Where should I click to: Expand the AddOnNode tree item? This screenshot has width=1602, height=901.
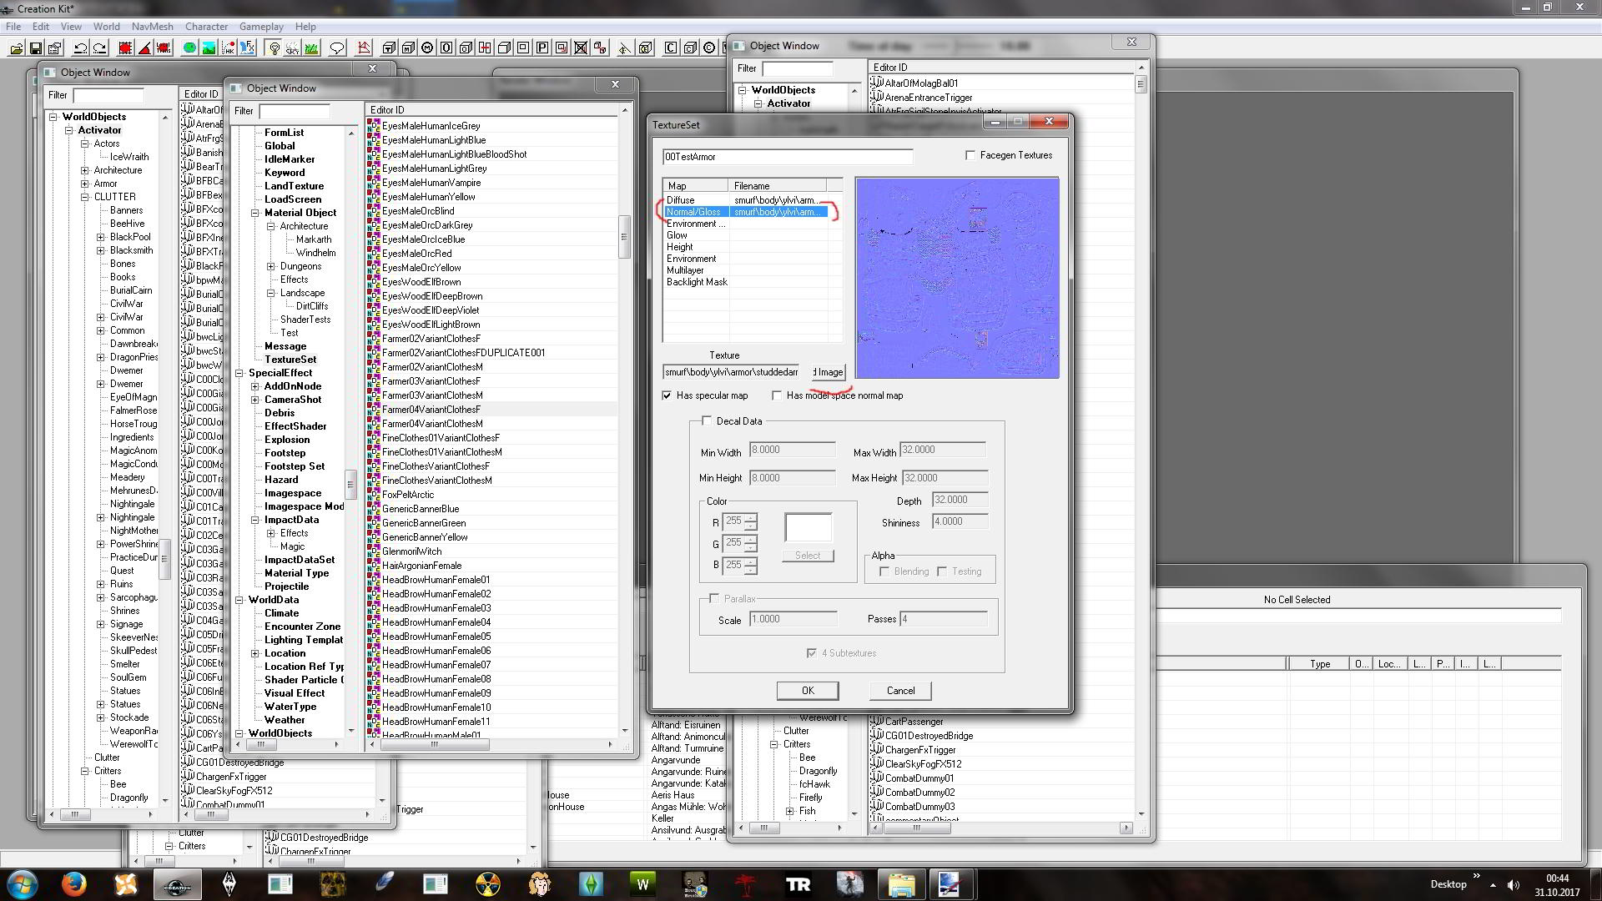tap(255, 386)
